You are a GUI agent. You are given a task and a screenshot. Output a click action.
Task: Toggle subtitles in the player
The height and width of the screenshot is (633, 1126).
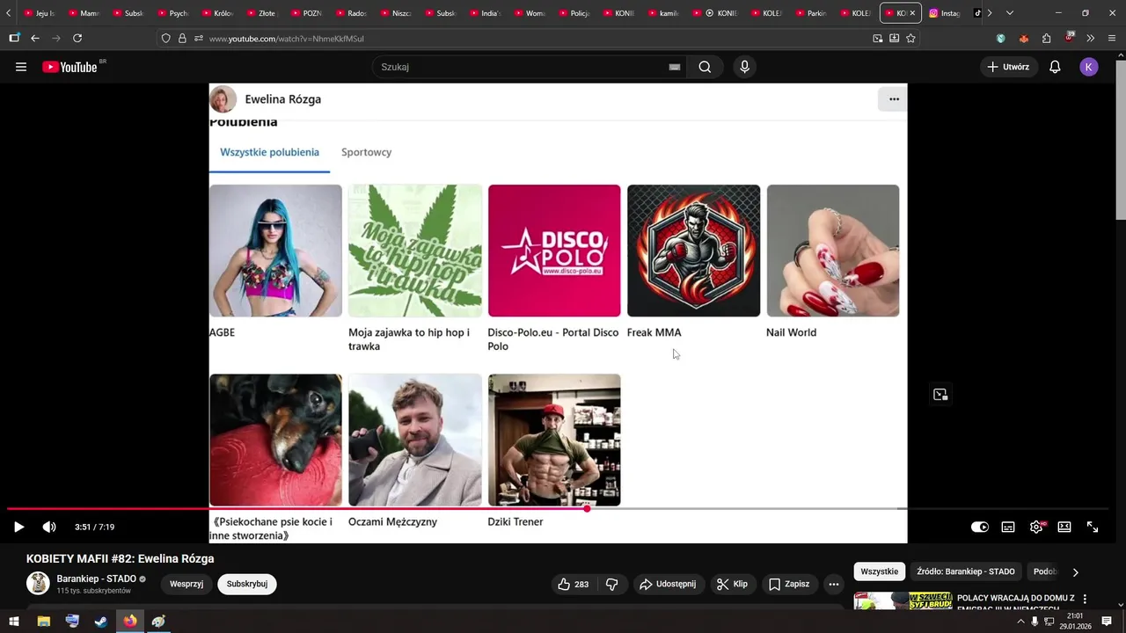tap(1008, 527)
